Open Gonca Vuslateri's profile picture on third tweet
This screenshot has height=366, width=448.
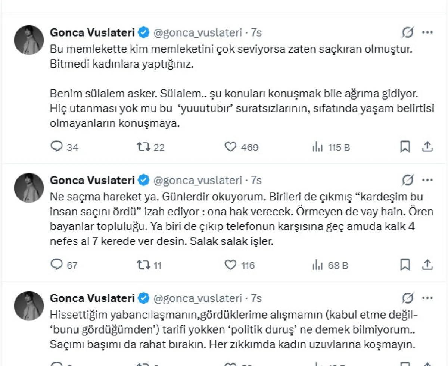(28, 305)
